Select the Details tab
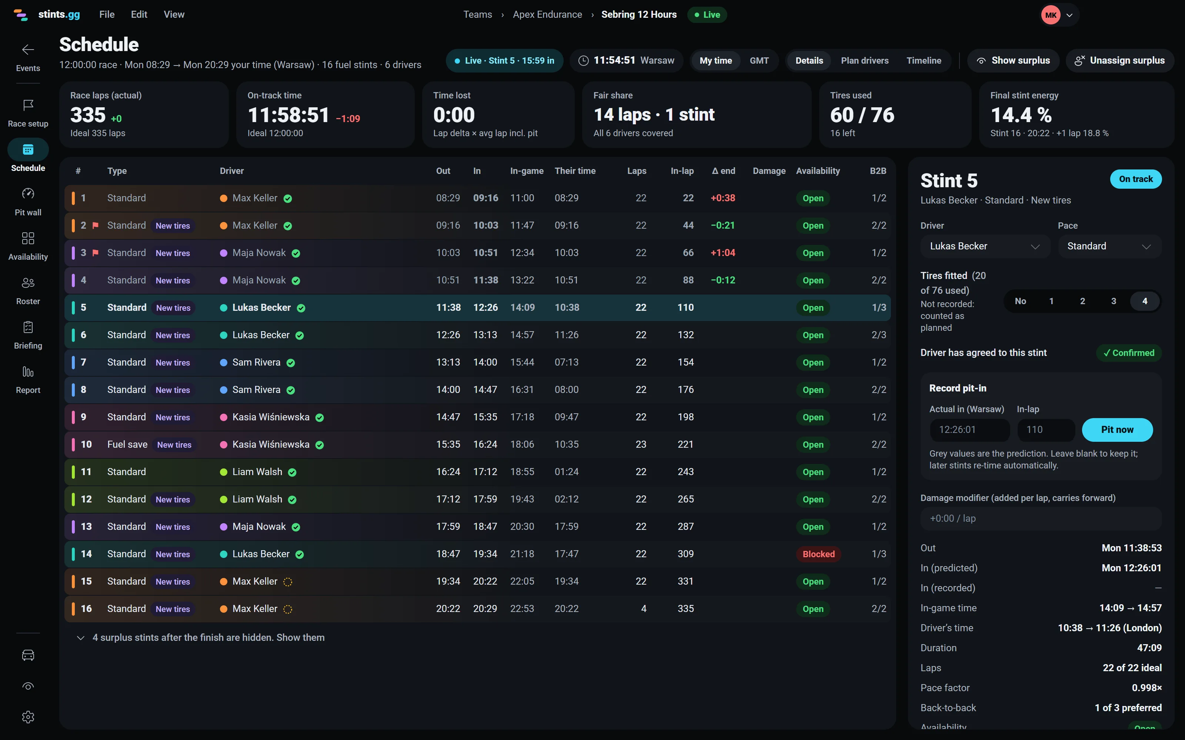The image size is (1185, 740). (809, 61)
